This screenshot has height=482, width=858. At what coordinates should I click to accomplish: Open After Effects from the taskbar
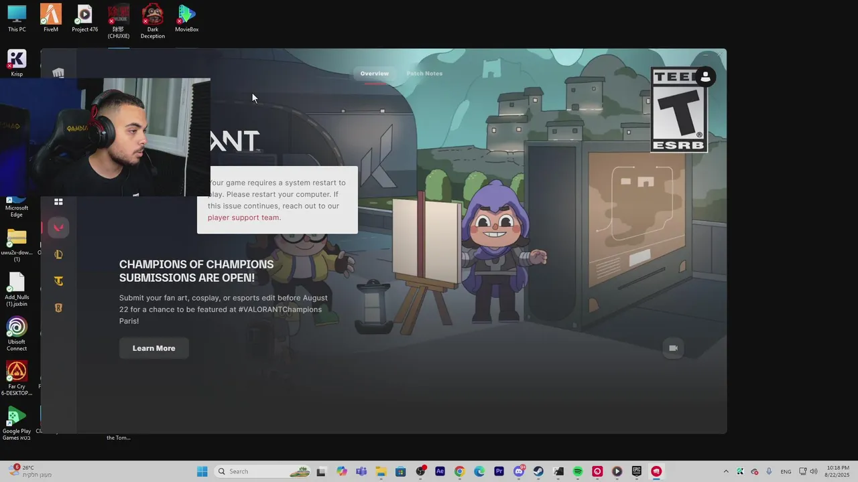click(x=440, y=471)
